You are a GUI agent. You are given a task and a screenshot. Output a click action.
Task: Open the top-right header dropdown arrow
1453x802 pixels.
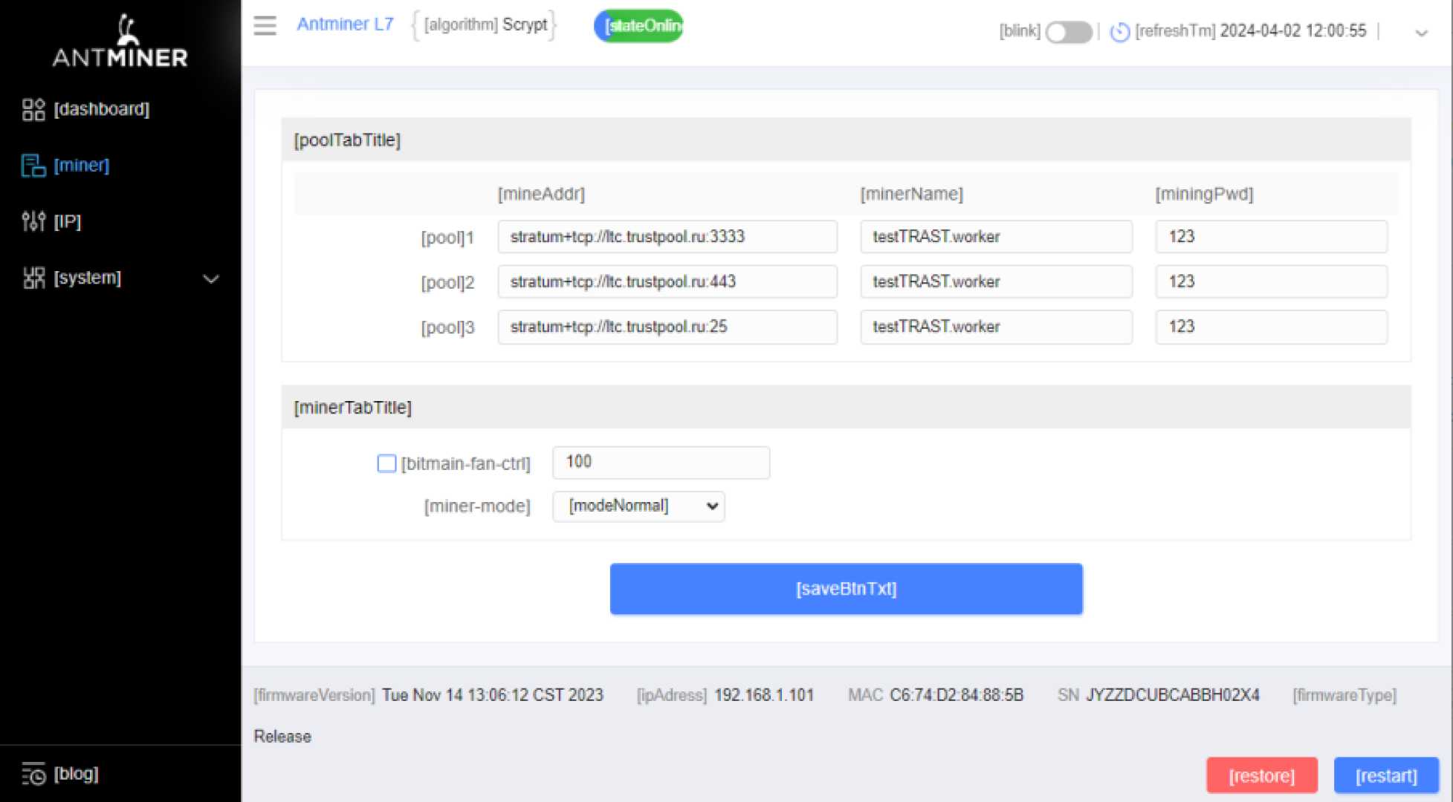point(1421,33)
